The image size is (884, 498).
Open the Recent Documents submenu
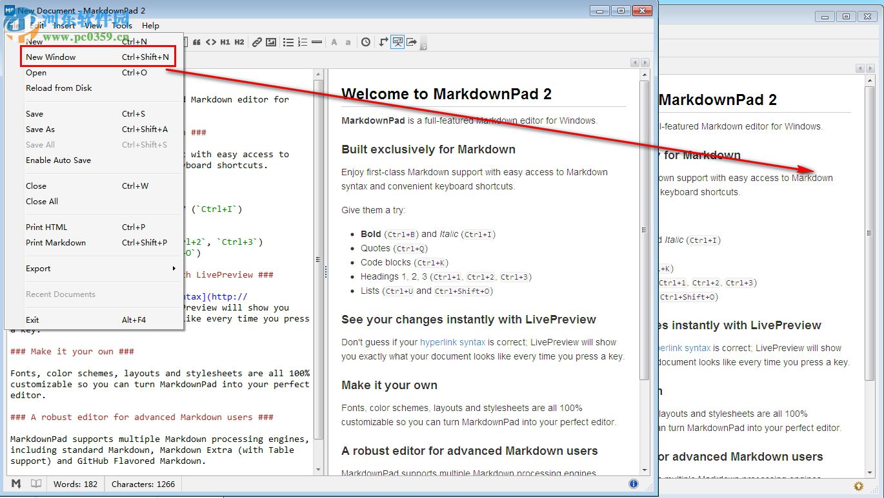61,294
